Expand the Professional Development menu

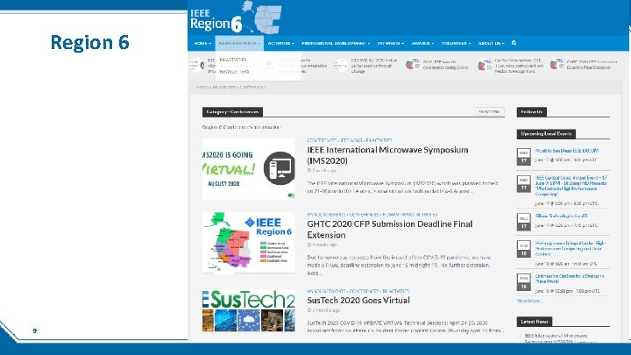[336, 43]
